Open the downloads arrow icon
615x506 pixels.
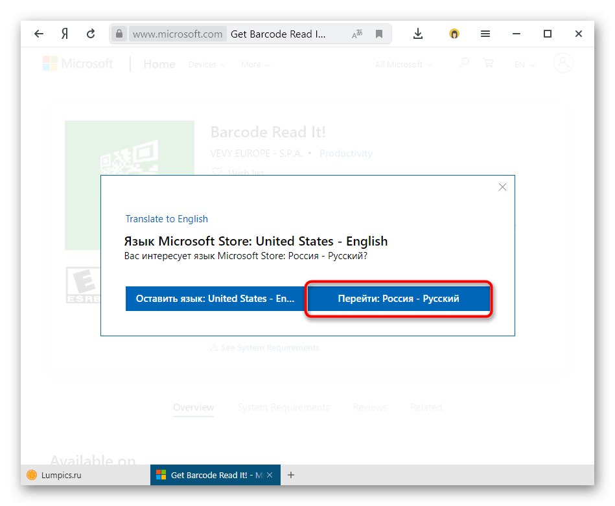coord(418,34)
